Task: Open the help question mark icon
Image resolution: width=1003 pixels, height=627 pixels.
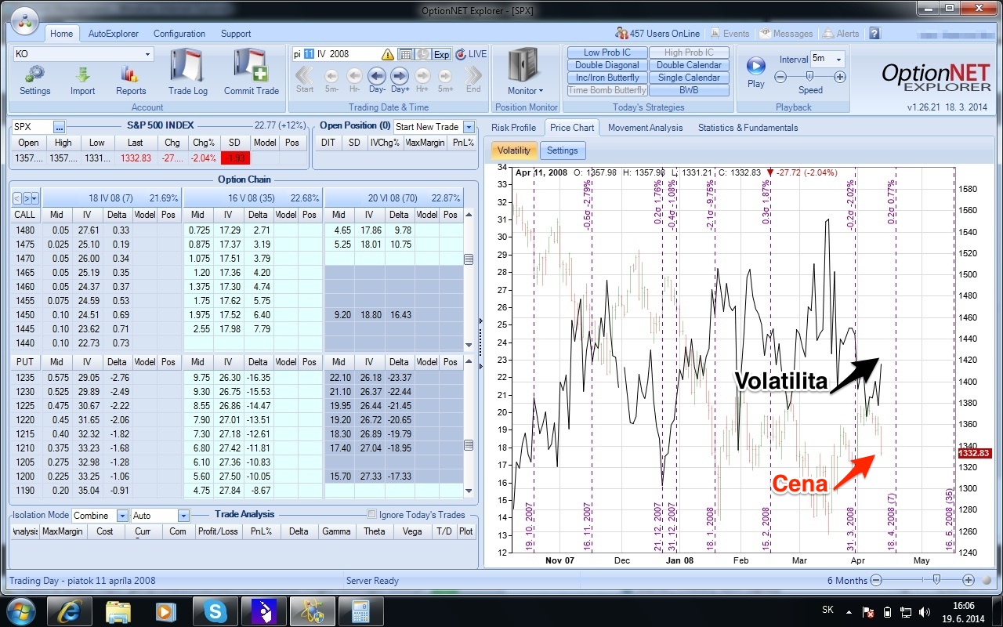Action: click(874, 33)
